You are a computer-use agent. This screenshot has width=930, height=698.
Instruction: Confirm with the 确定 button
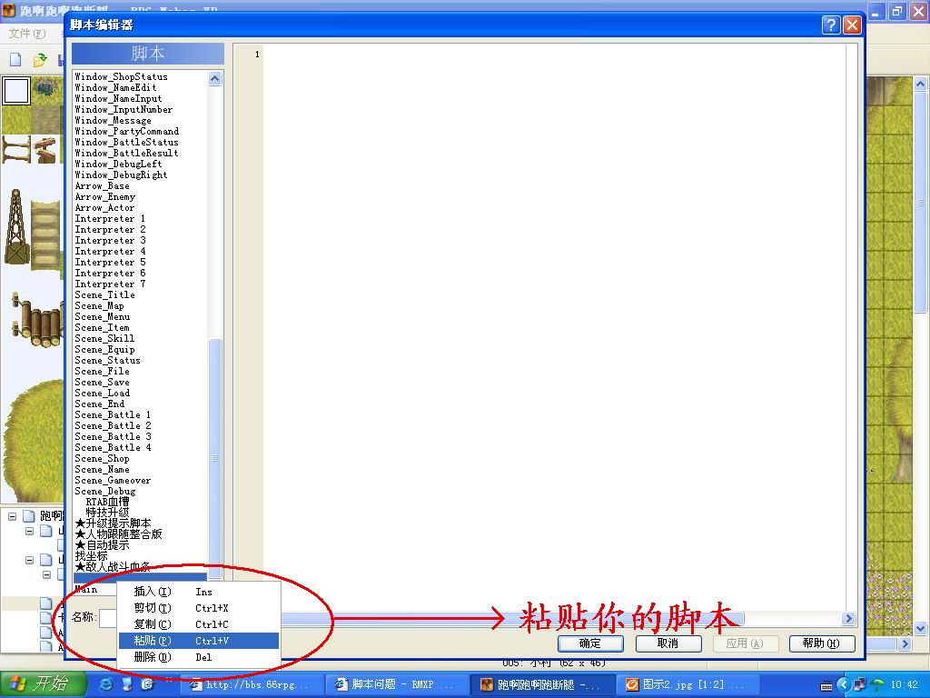point(590,643)
